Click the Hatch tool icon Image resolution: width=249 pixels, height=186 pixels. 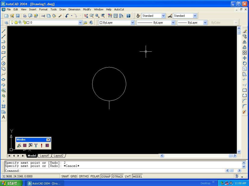(x=4, y=106)
